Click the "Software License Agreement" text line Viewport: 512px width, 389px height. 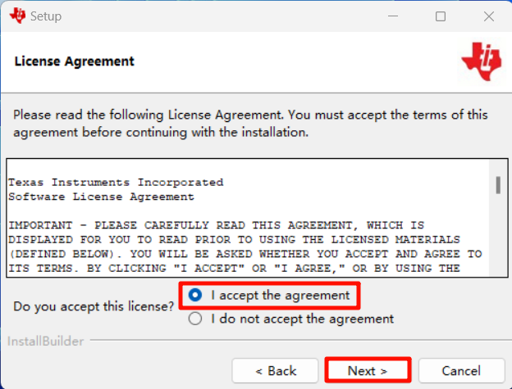pos(101,197)
